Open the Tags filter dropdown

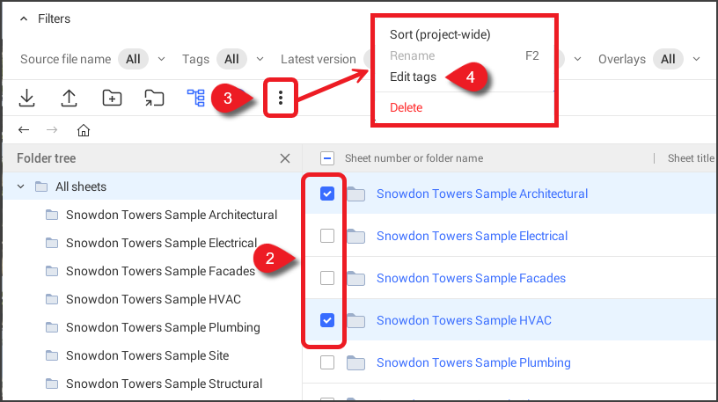pyautogui.click(x=240, y=59)
